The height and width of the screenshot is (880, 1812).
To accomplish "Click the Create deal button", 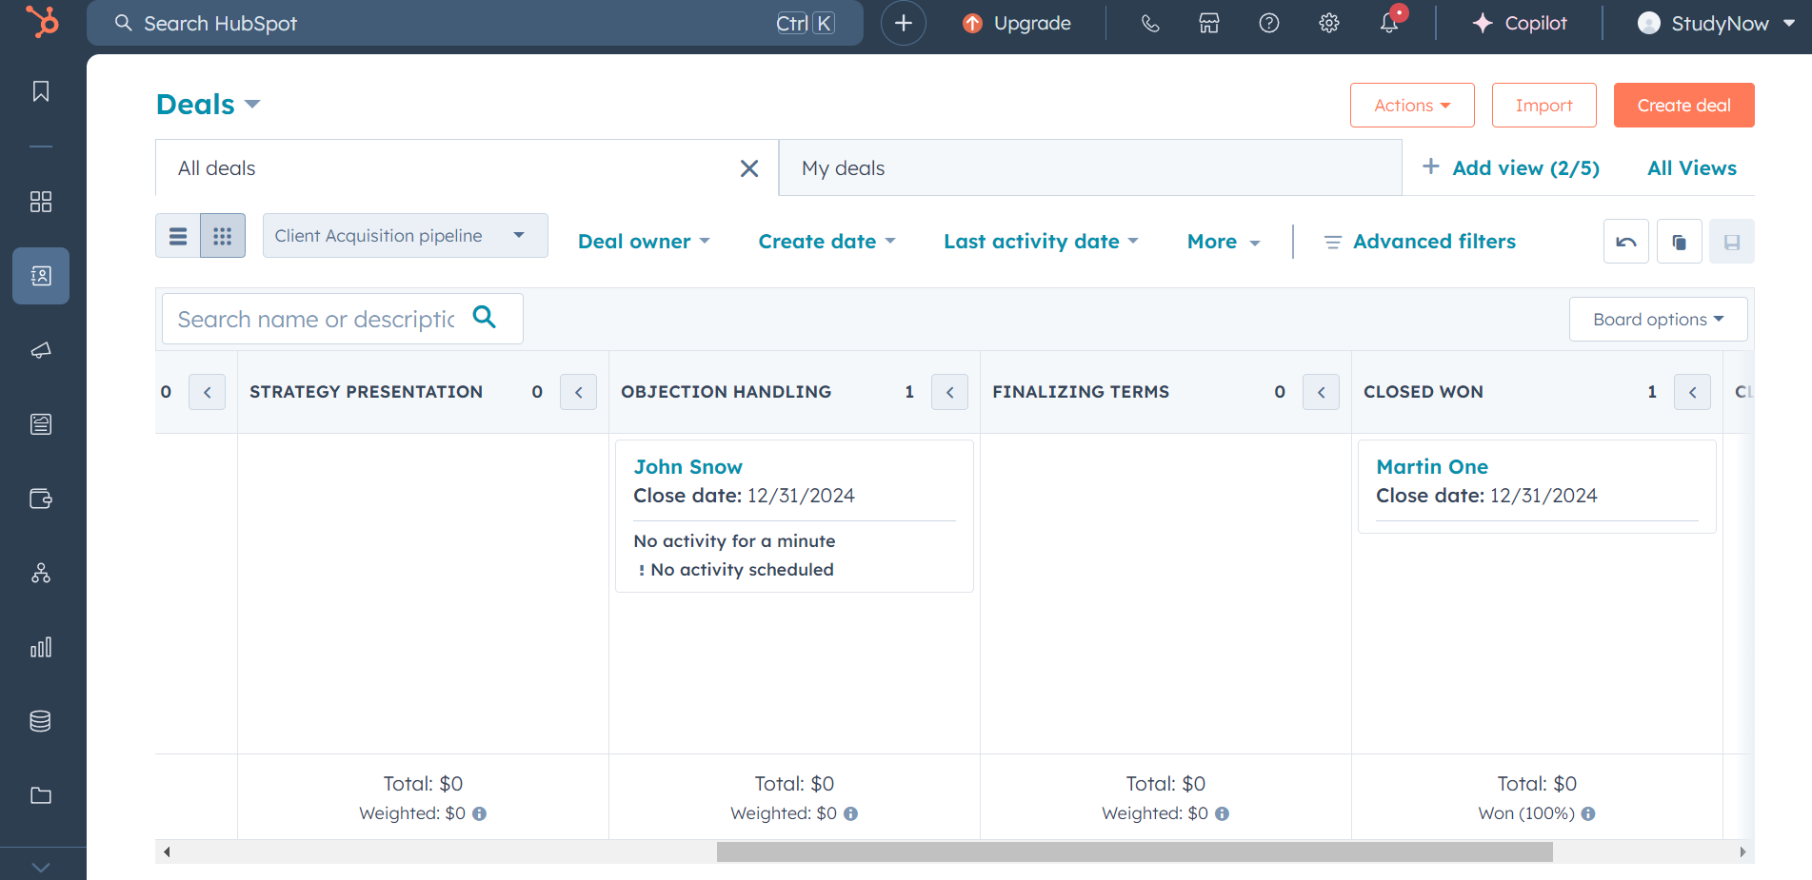I will point(1683,106).
